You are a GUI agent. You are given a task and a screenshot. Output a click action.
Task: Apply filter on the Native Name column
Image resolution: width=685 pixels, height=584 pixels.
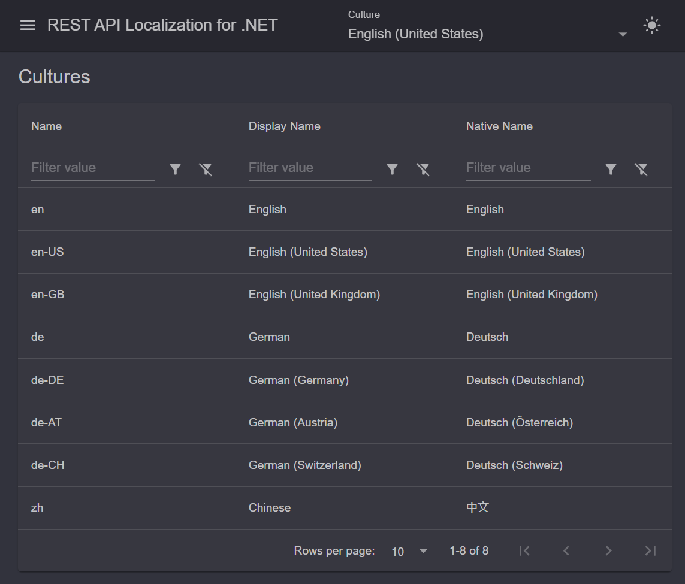(x=611, y=169)
